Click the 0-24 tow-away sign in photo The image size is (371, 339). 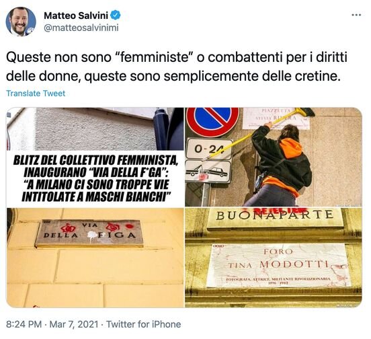tap(208, 149)
